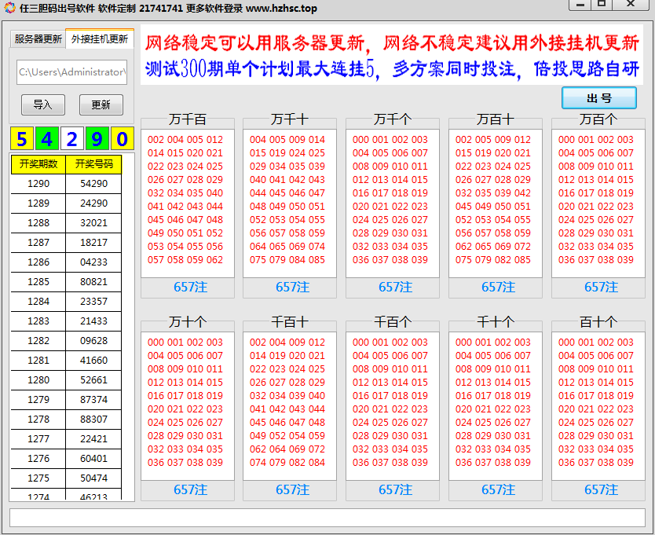Click the 出号 button
The width and height of the screenshot is (655, 535).
point(599,98)
